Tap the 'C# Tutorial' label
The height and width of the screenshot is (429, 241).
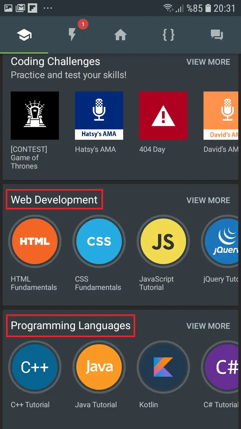click(x=221, y=405)
